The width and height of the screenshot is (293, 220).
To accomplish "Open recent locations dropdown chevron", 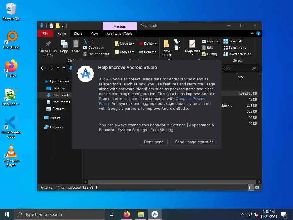I will (58, 68).
